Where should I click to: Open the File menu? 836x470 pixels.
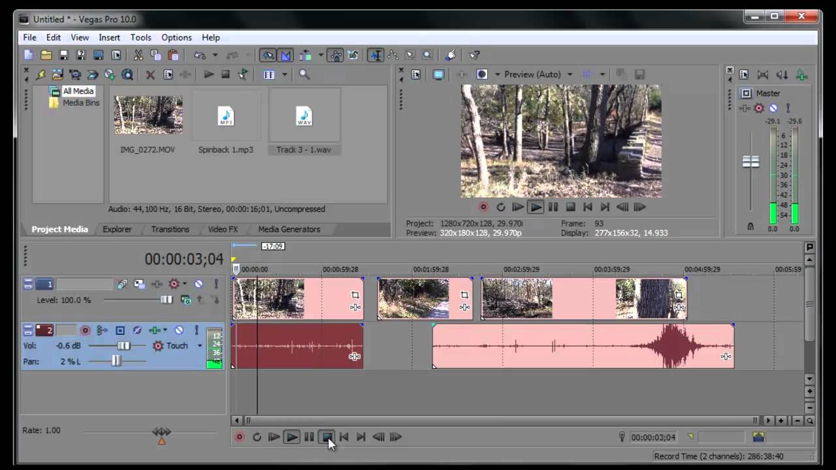[30, 37]
